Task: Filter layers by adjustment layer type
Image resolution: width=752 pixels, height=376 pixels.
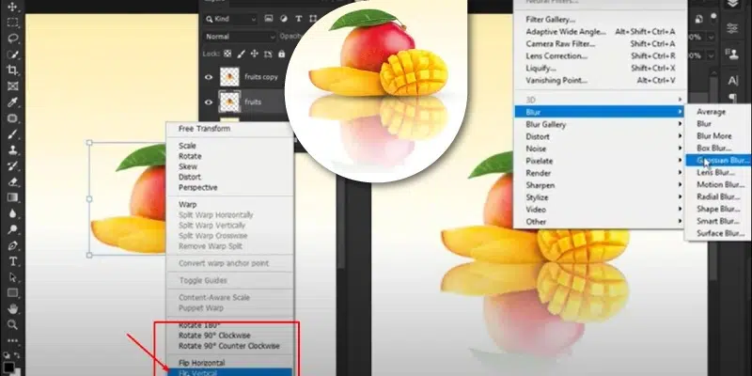Action: pyautogui.click(x=284, y=19)
